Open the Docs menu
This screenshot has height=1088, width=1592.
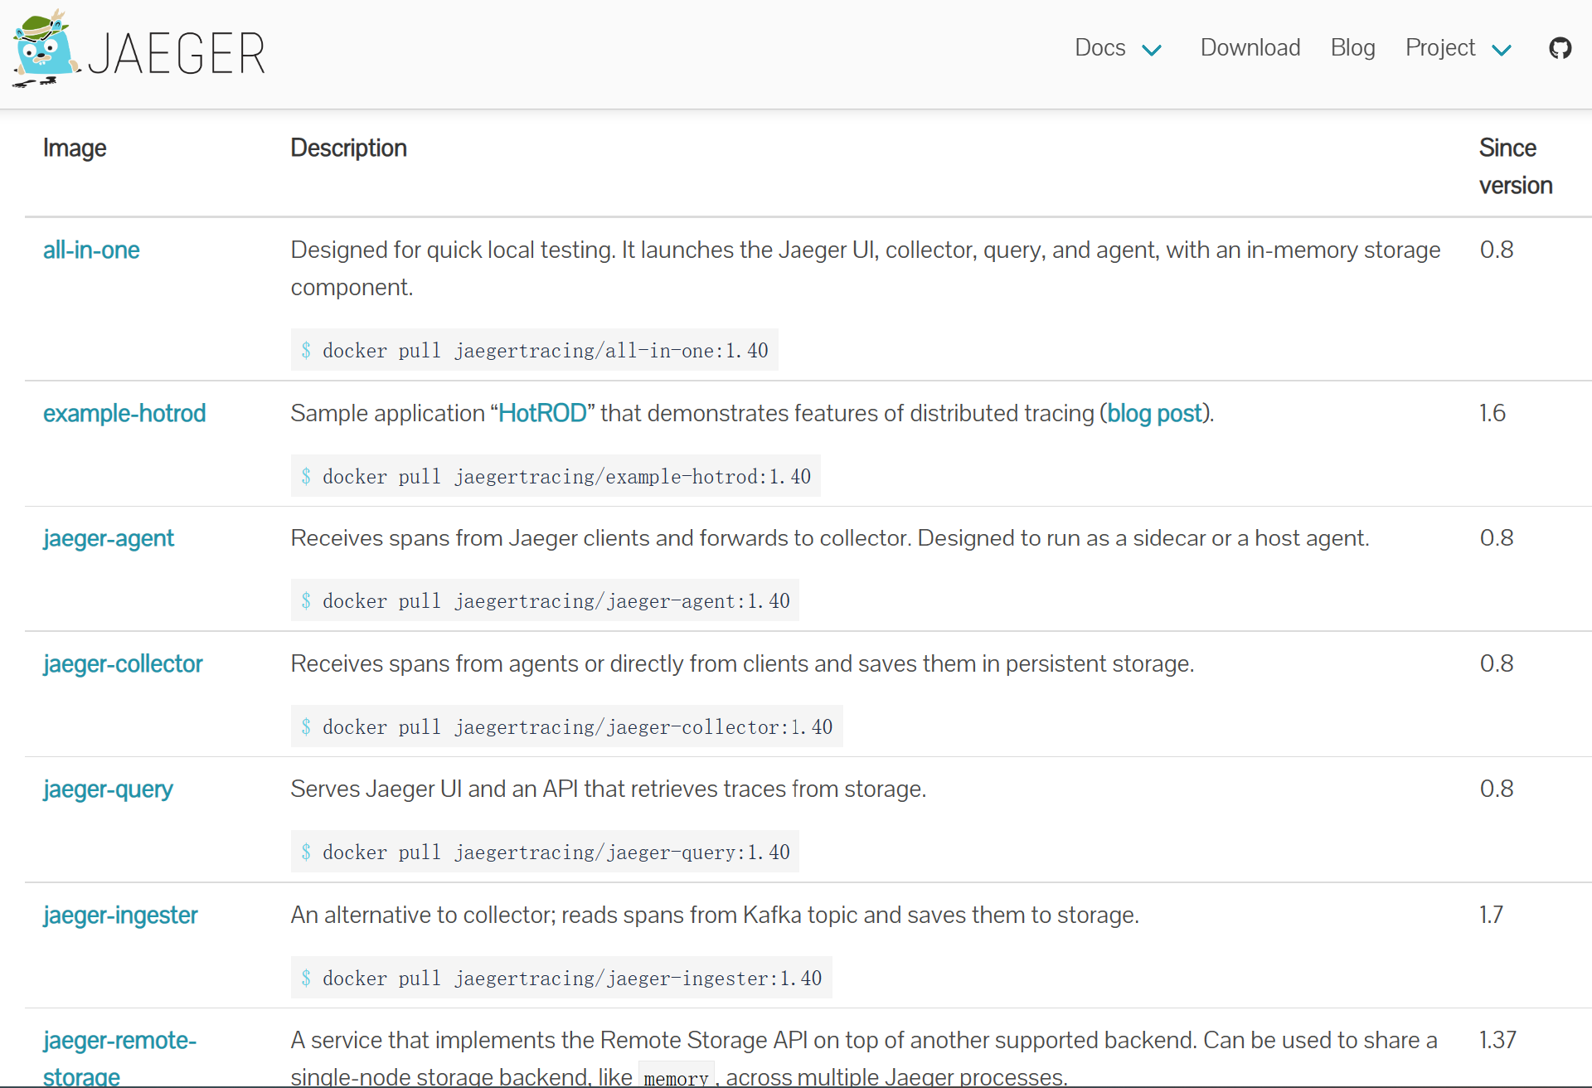click(x=1100, y=48)
